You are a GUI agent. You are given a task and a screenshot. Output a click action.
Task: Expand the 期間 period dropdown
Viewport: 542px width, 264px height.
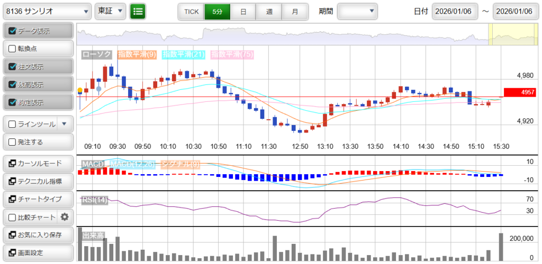(x=357, y=11)
